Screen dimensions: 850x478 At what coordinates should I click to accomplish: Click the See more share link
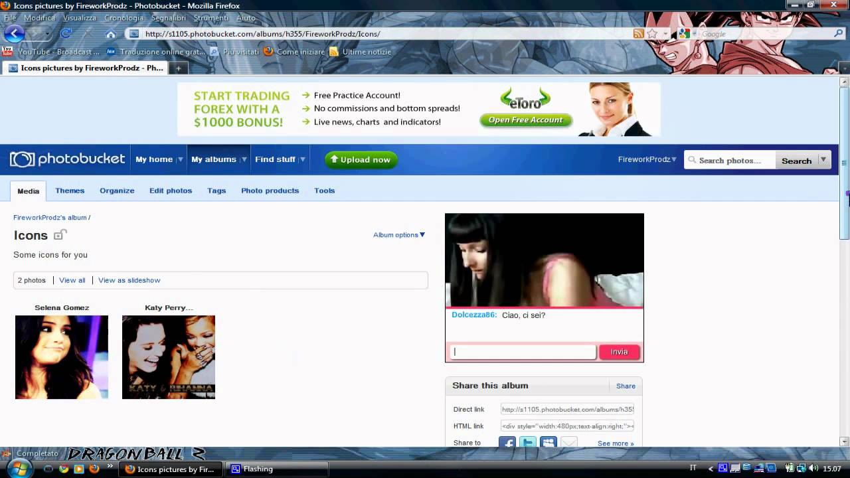pos(616,443)
